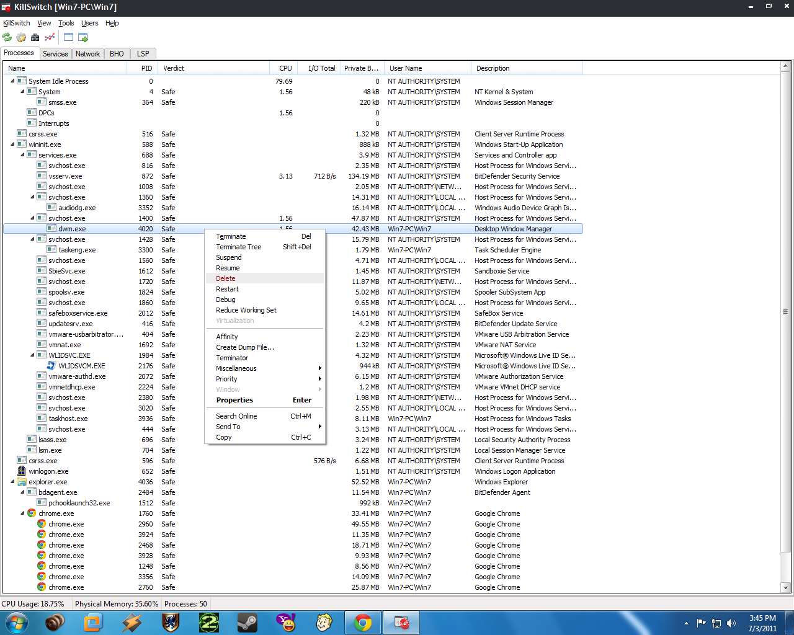Open settings via the gear-and-pencil toolbar icon
The width and height of the screenshot is (794, 635).
pos(21,38)
